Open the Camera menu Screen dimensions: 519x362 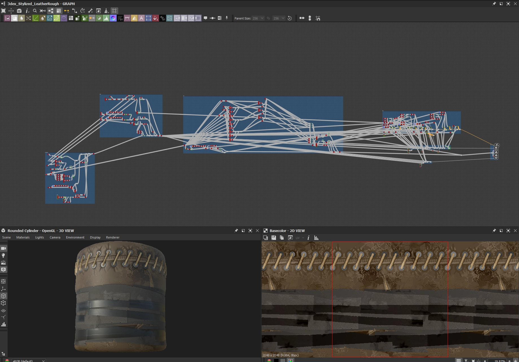55,237
